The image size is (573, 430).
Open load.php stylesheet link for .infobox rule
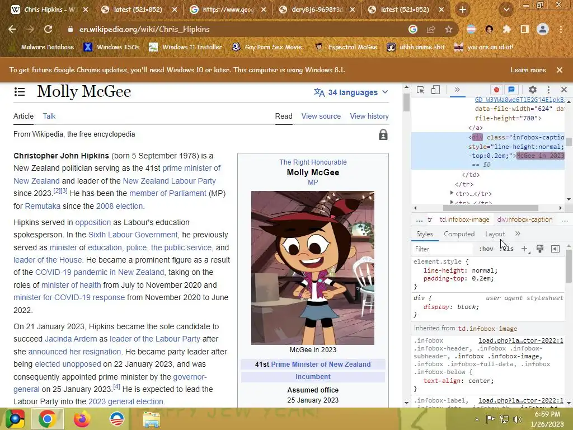tap(521, 341)
